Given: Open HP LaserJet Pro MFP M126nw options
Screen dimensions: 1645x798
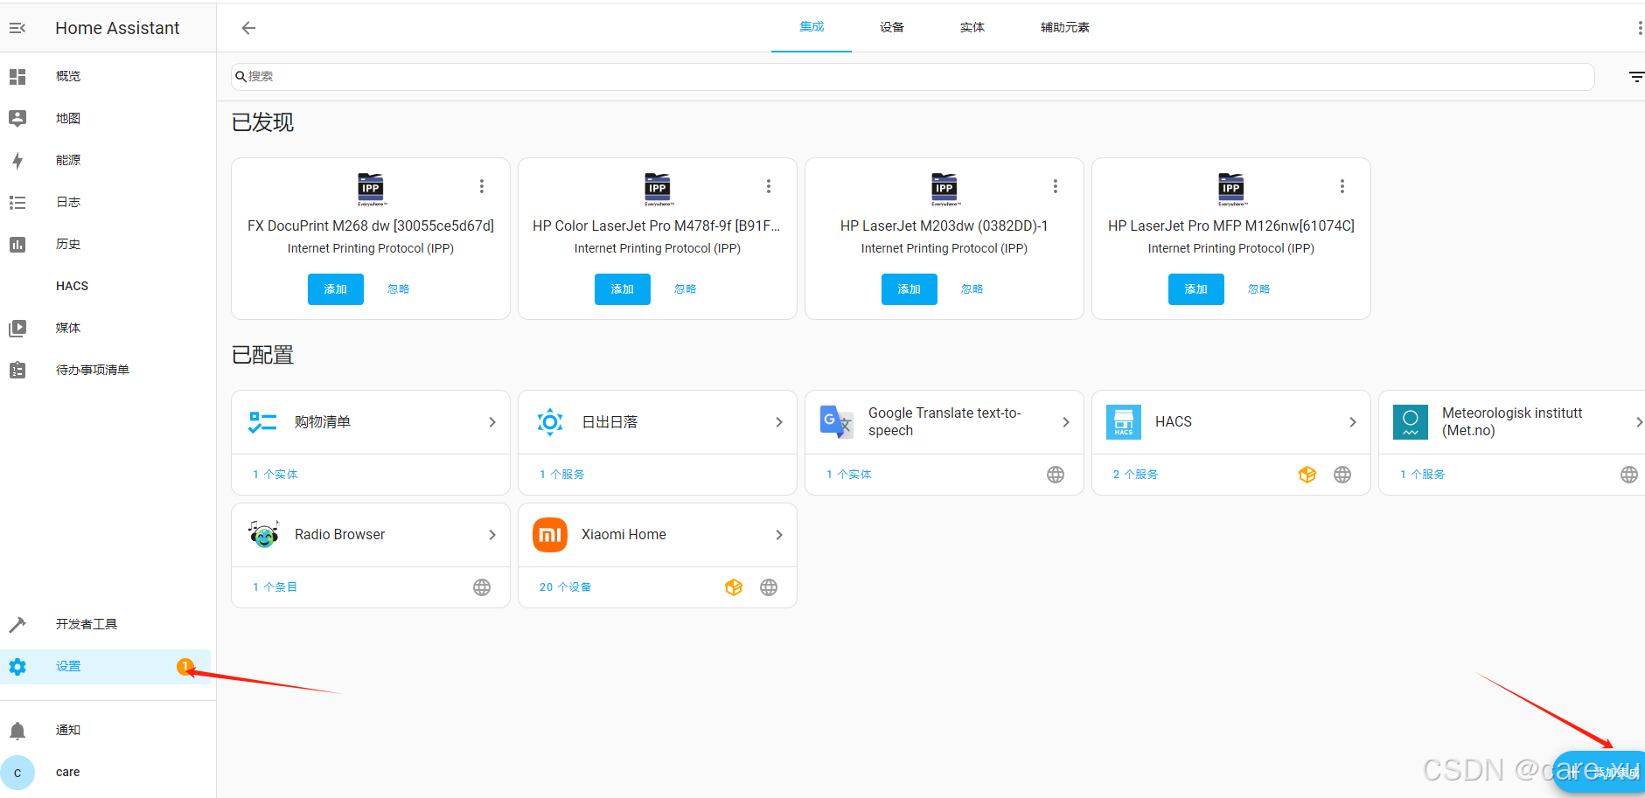Looking at the screenshot, I should (1342, 186).
